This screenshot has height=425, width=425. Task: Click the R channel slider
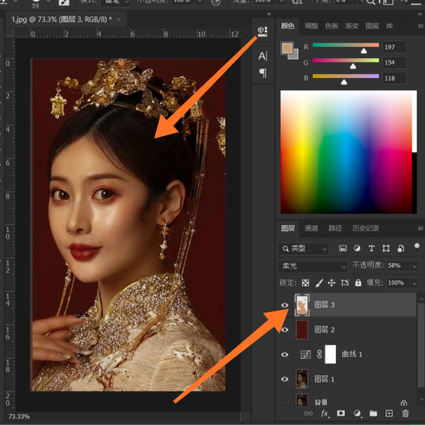[x=345, y=45]
